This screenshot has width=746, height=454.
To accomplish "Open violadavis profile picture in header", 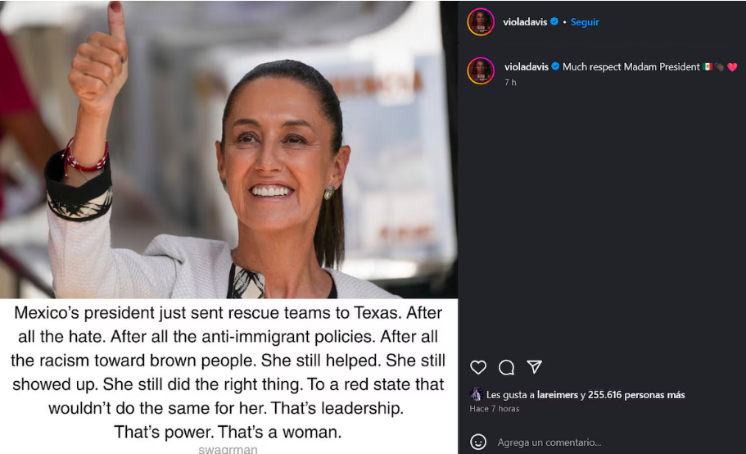I will [x=481, y=22].
